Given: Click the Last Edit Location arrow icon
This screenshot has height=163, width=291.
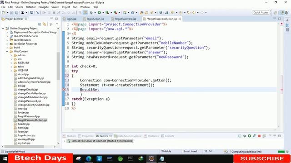Looking at the screenshot, I should [189, 13].
